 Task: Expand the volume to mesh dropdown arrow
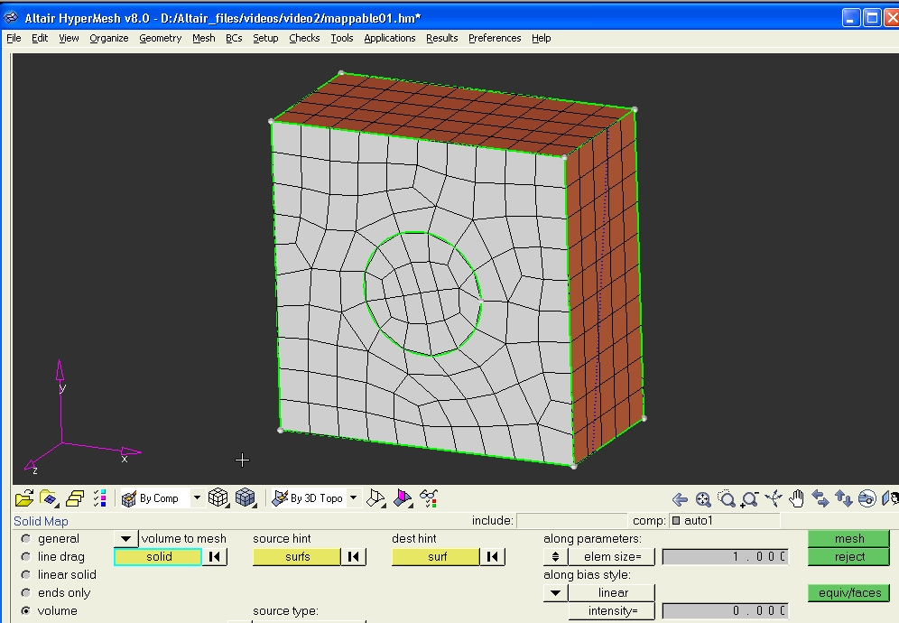tap(126, 539)
